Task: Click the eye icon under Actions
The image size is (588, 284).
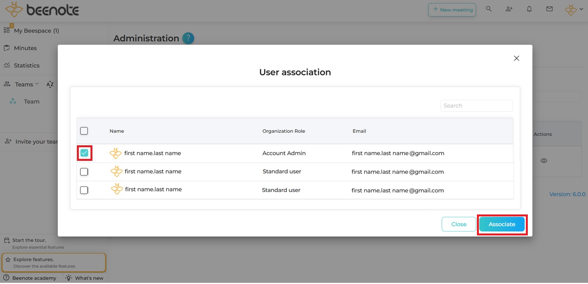Action: pos(544,160)
